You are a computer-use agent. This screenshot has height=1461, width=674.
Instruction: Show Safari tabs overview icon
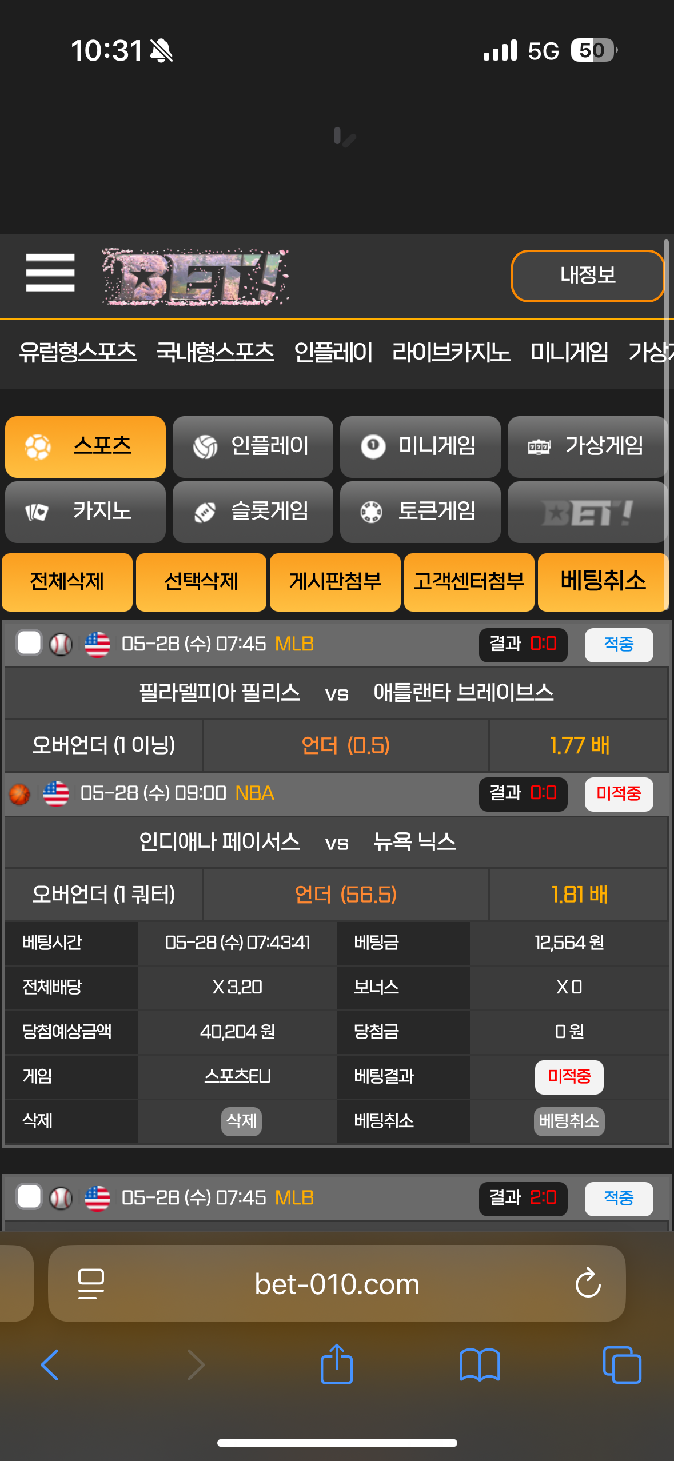tap(622, 1365)
